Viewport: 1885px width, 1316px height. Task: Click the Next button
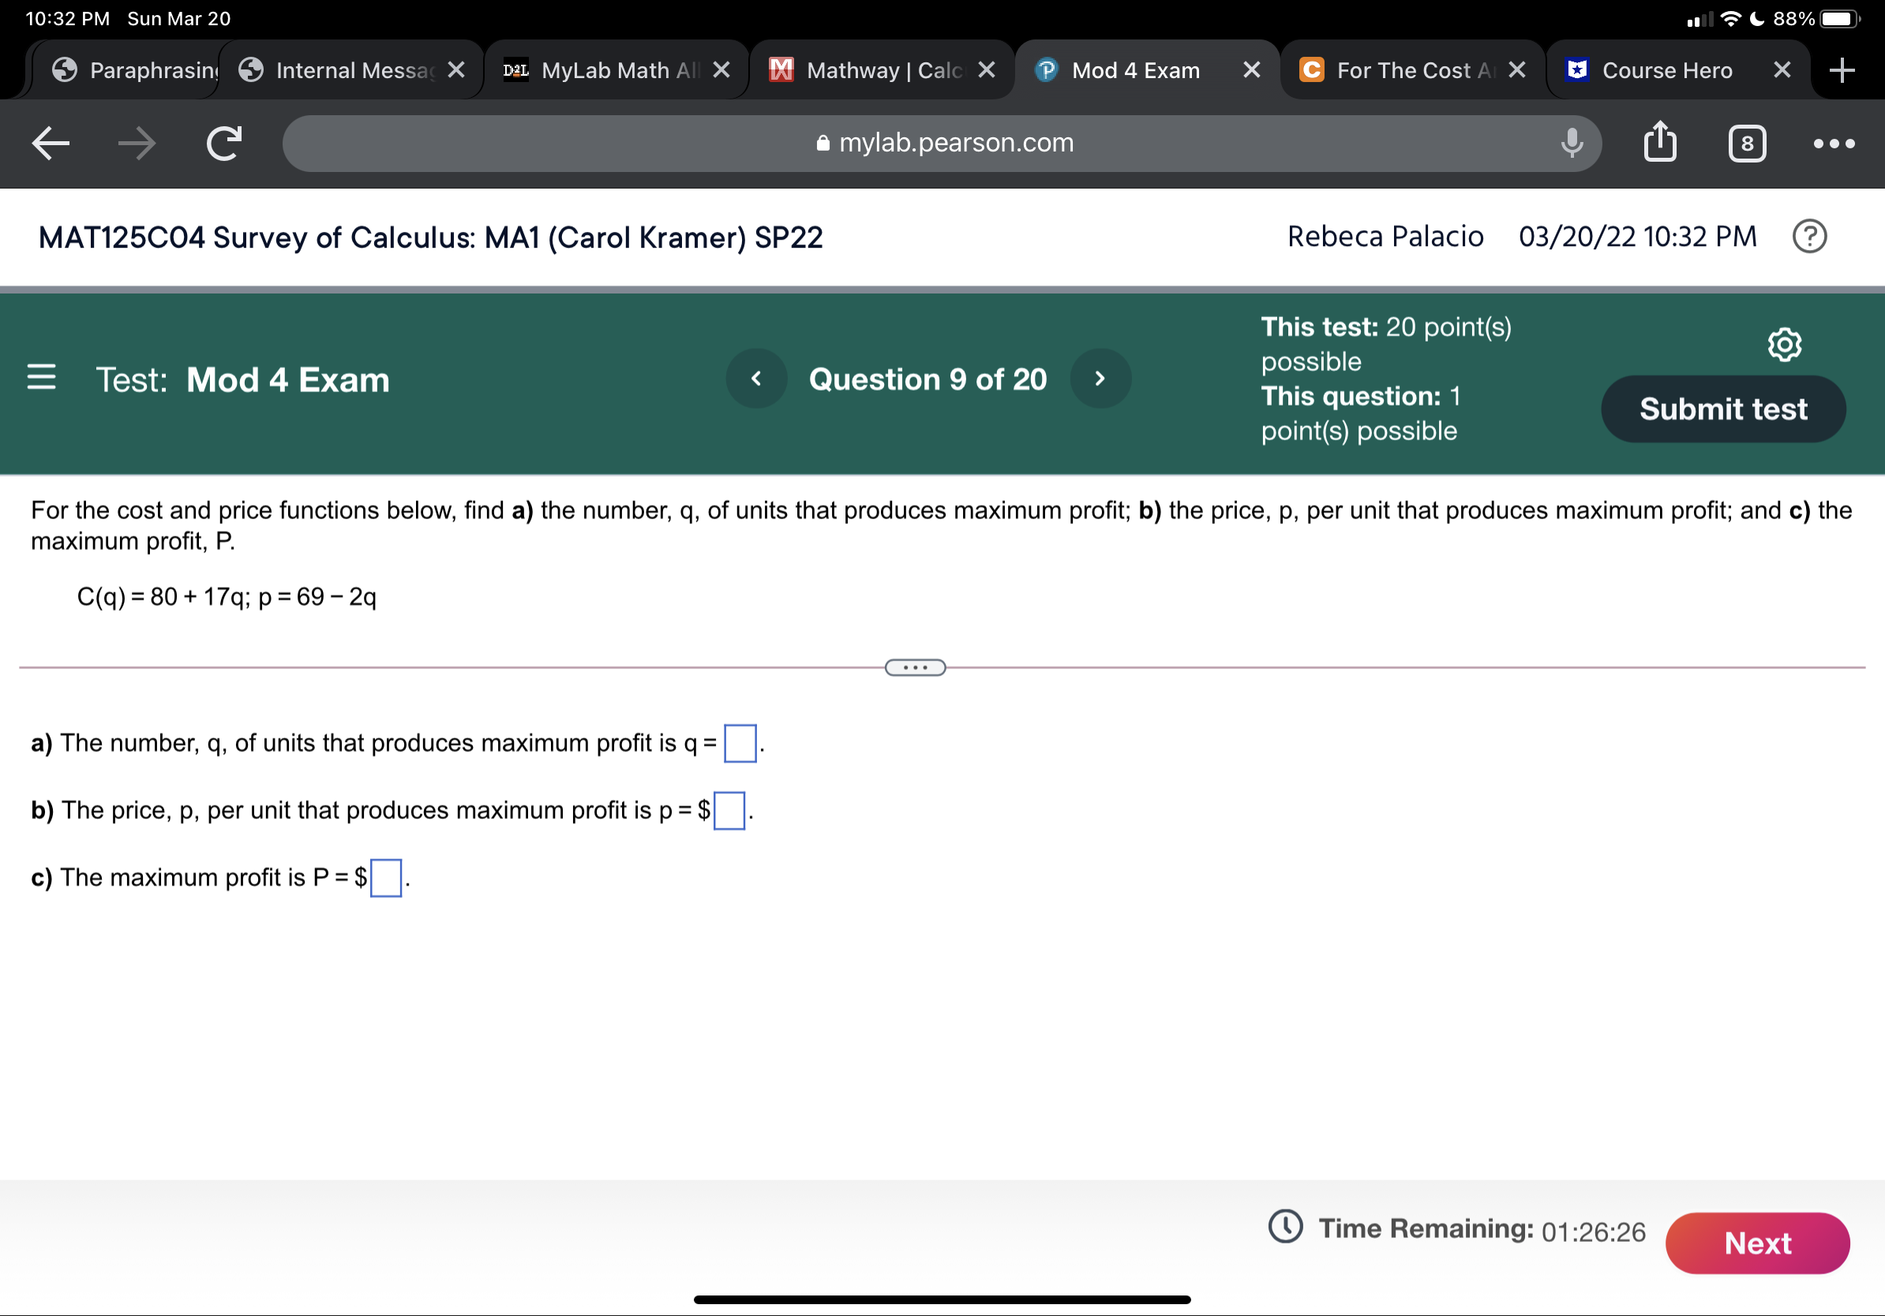coord(1757,1243)
